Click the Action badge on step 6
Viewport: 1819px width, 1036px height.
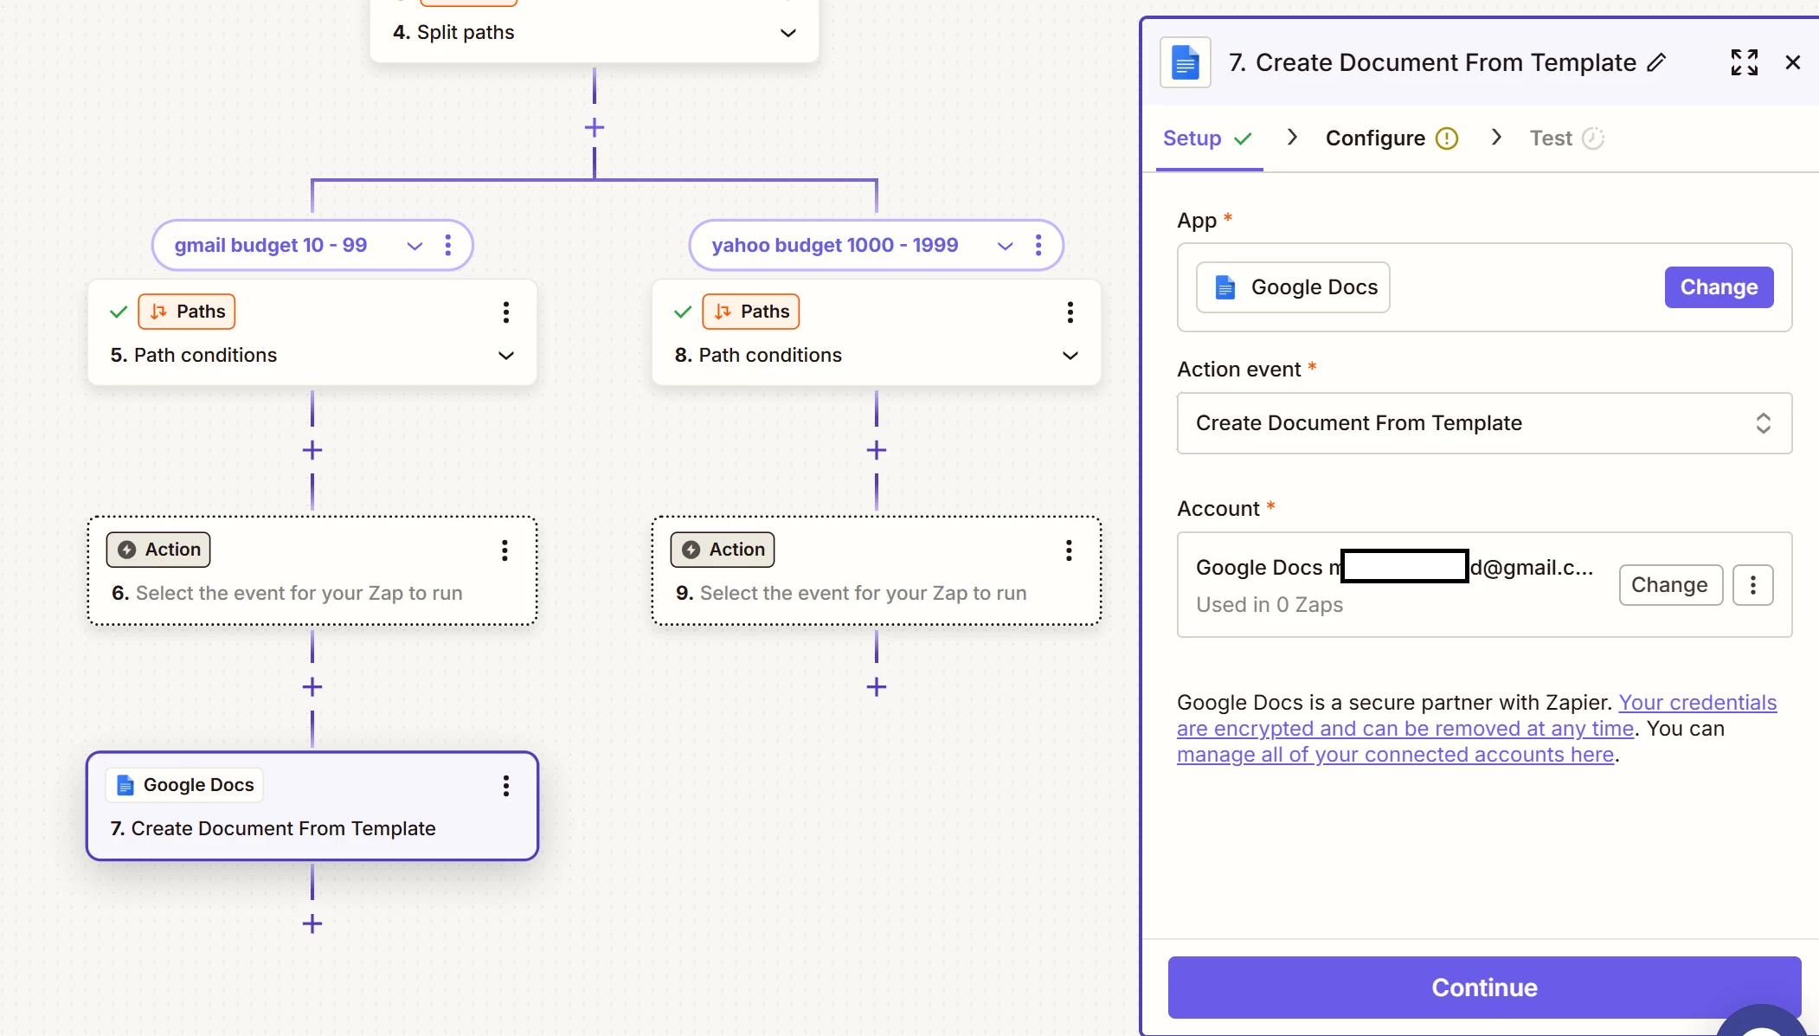click(x=158, y=550)
